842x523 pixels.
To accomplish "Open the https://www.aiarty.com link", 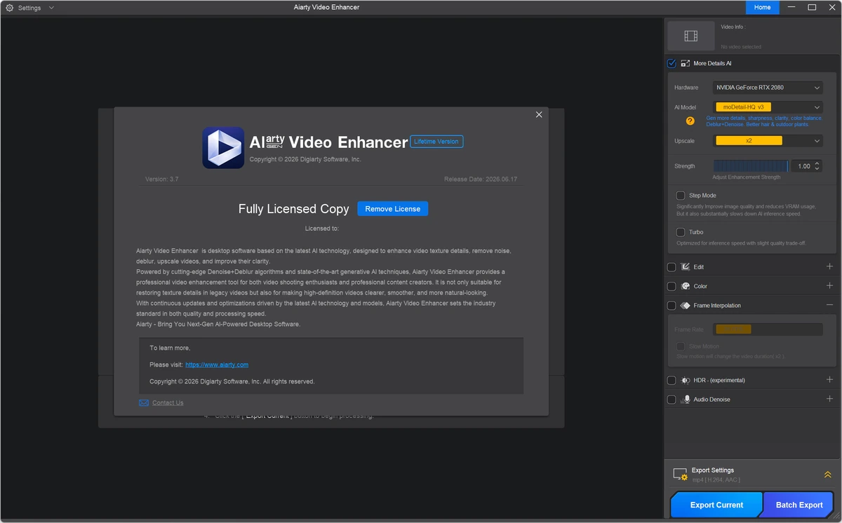I will pos(217,365).
